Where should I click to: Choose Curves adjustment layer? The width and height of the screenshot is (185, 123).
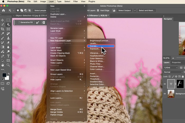[101, 46]
